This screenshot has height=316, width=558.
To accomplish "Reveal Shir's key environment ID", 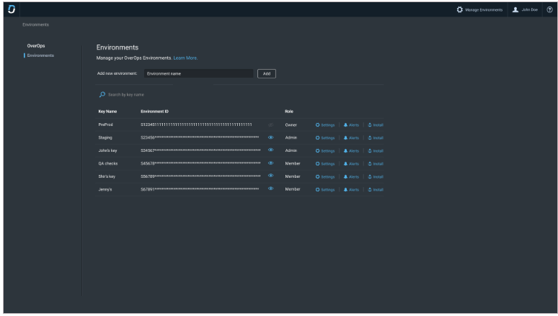I will point(270,176).
